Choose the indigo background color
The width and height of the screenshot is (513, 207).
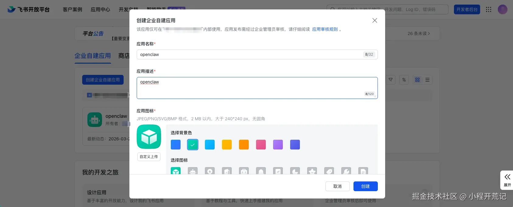[295, 145]
